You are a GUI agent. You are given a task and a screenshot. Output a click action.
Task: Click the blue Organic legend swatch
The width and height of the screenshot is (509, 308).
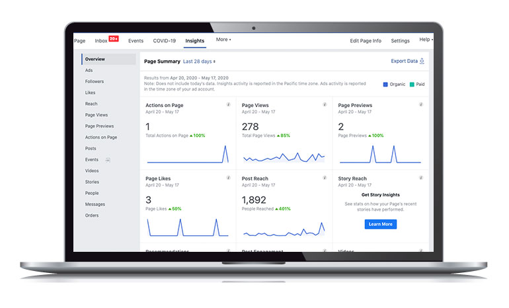385,84
